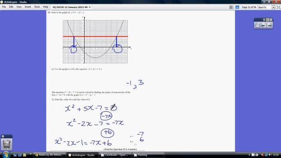Switch to Maths by Mr Wither taskbar window
This screenshot has width=281, height=158.
[x=49, y=155]
